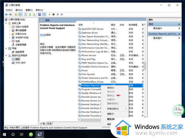Open properties via the toolbar properties icon
This screenshot has width=185, height=138.
(26, 14)
